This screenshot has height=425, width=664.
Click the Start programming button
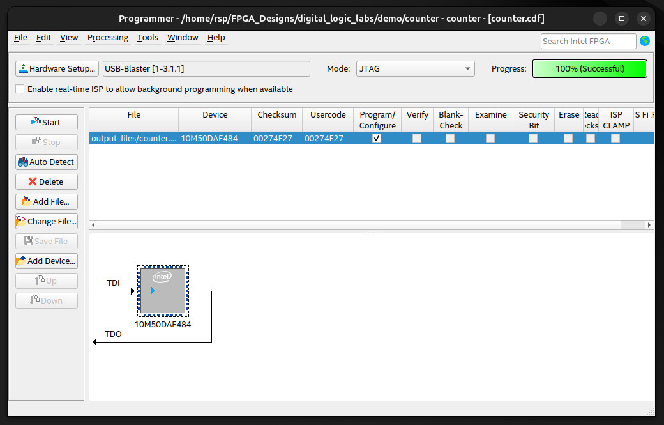click(x=47, y=122)
